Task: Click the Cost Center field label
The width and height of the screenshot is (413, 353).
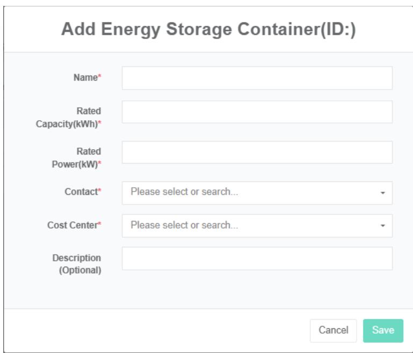Action: point(72,225)
